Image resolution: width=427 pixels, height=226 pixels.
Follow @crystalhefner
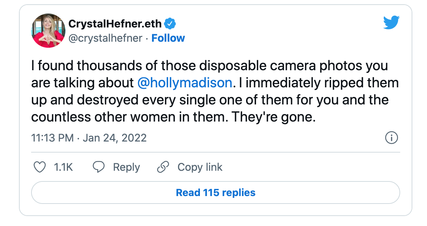[168, 38]
